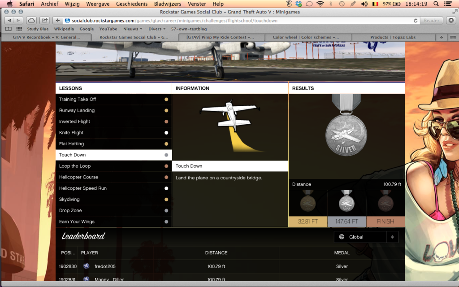Screen dimensions: 459x287
Task: Click the globe site icon in address bar
Action: [68, 21]
